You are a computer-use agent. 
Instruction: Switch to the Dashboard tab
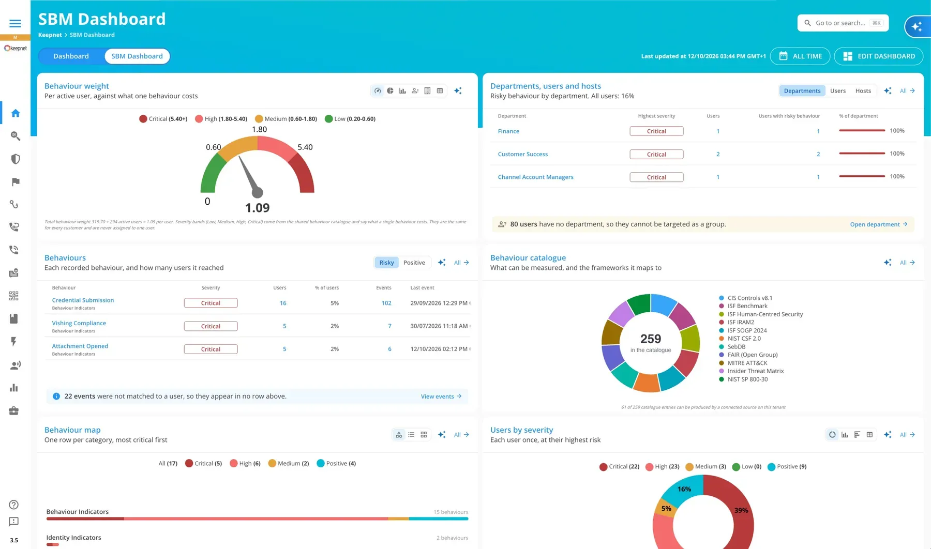click(x=71, y=56)
